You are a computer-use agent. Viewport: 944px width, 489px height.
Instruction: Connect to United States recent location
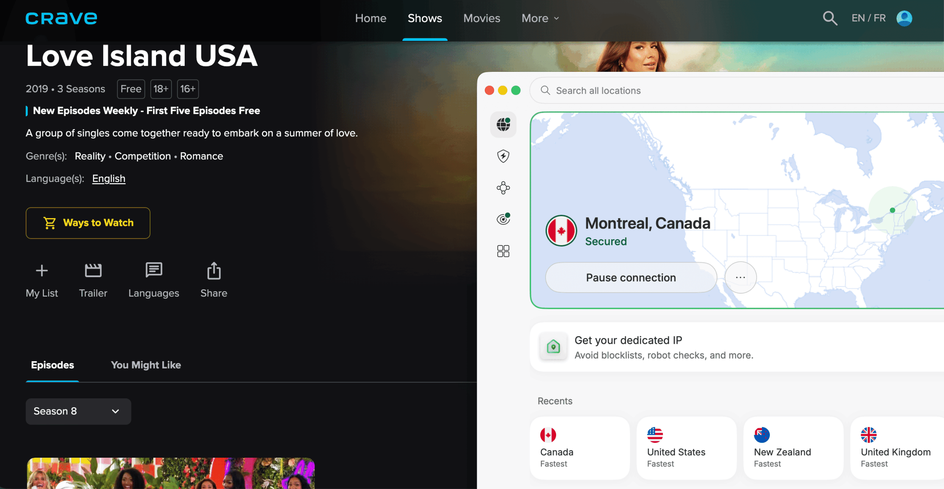687,448
